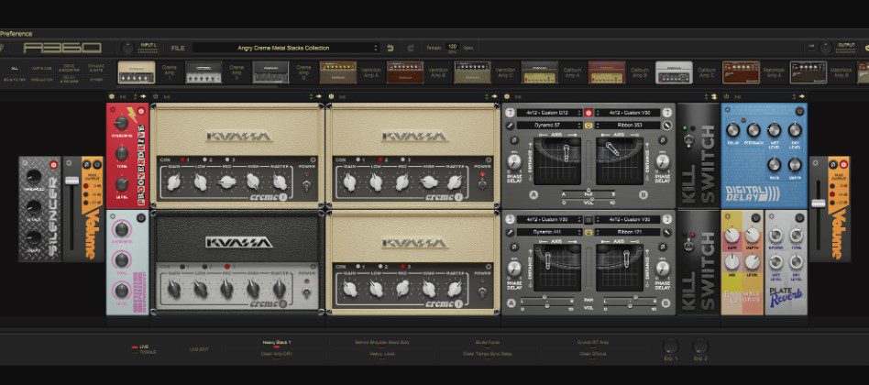Open the FILE menu
The image size is (869, 385).
click(178, 49)
